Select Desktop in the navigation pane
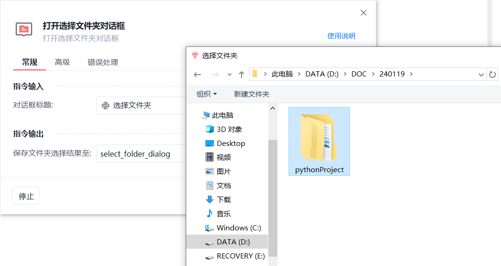 click(225, 143)
